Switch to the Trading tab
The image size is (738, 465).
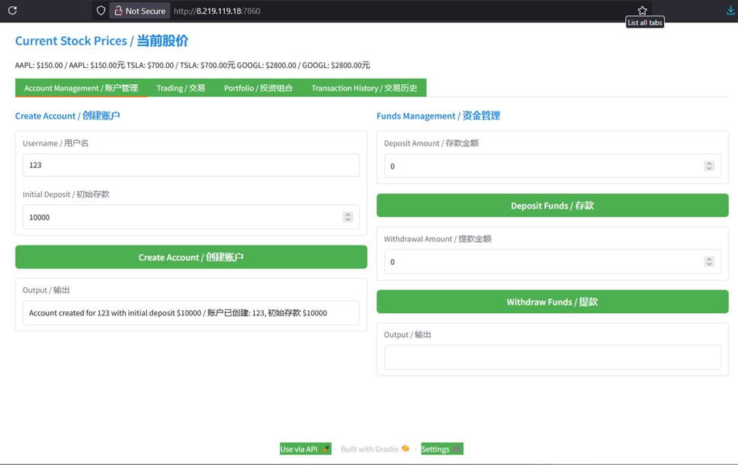point(180,88)
